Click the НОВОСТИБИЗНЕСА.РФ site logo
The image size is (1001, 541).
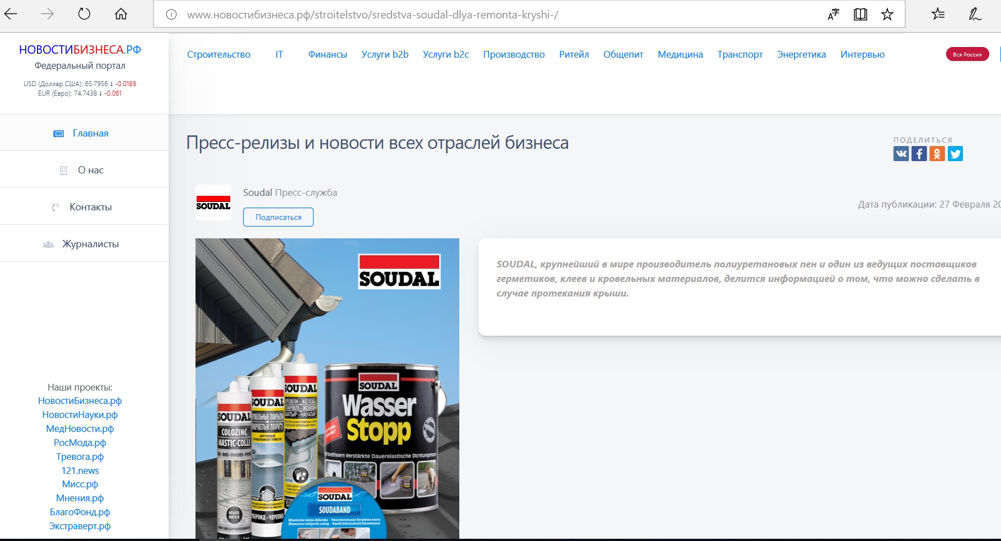(80, 50)
